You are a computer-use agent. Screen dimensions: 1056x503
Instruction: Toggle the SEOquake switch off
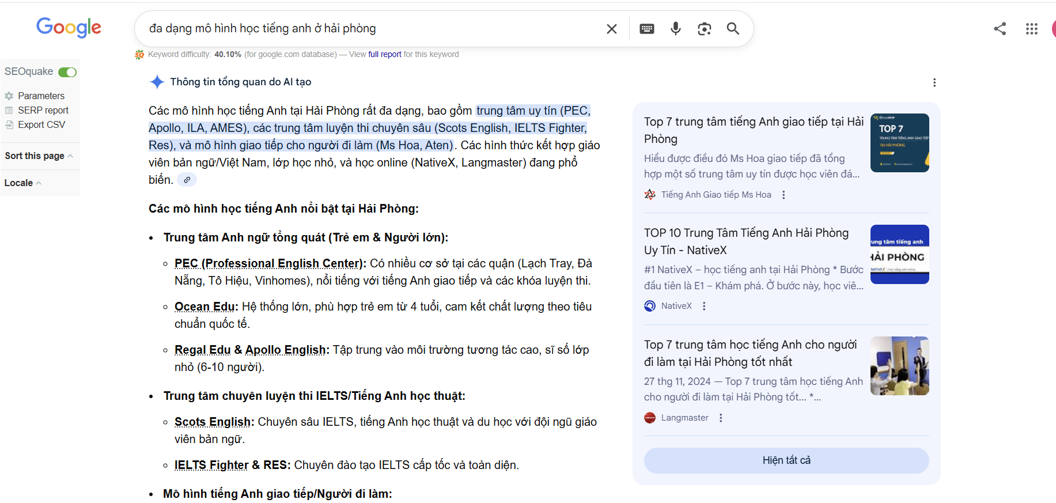(x=67, y=72)
